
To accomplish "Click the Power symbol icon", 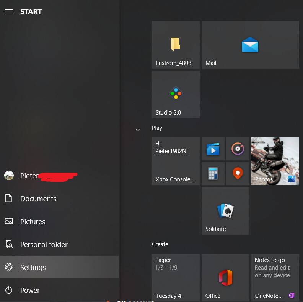I will click(9, 290).
